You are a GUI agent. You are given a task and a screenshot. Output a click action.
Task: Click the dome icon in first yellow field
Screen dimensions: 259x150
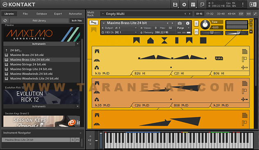(x=97, y=60)
